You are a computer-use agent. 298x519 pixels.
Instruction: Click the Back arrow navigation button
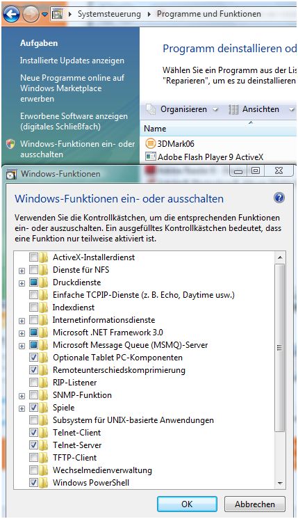(12, 14)
